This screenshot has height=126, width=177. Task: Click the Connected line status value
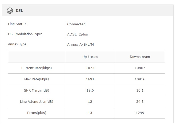[x=76, y=24]
